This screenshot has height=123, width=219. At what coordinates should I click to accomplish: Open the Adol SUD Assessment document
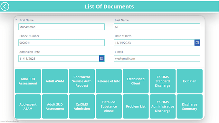28,81
